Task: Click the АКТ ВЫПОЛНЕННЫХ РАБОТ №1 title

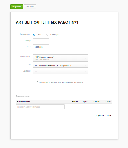Action: point(47,22)
